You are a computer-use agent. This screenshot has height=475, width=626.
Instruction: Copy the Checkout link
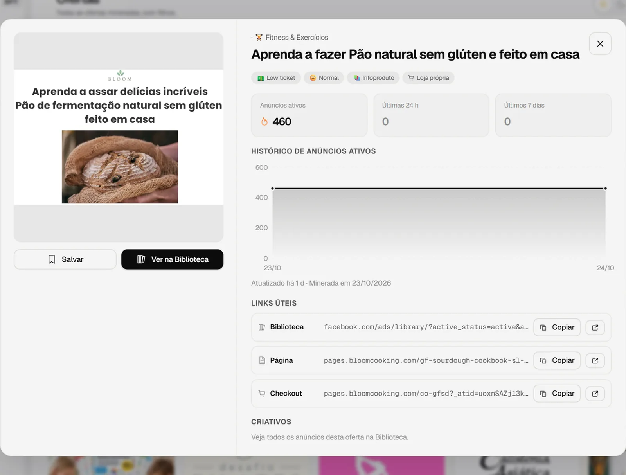point(557,394)
